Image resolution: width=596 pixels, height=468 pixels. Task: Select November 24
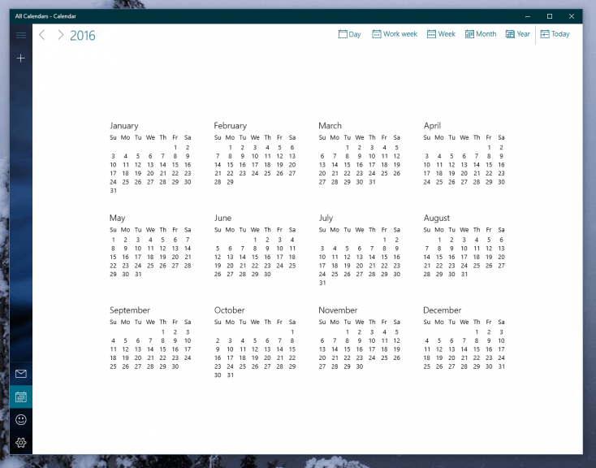click(x=372, y=358)
